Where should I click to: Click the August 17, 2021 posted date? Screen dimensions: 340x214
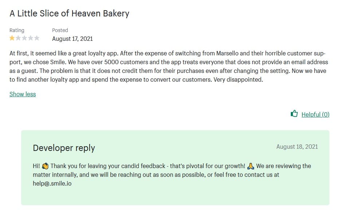pyautogui.click(x=72, y=39)
